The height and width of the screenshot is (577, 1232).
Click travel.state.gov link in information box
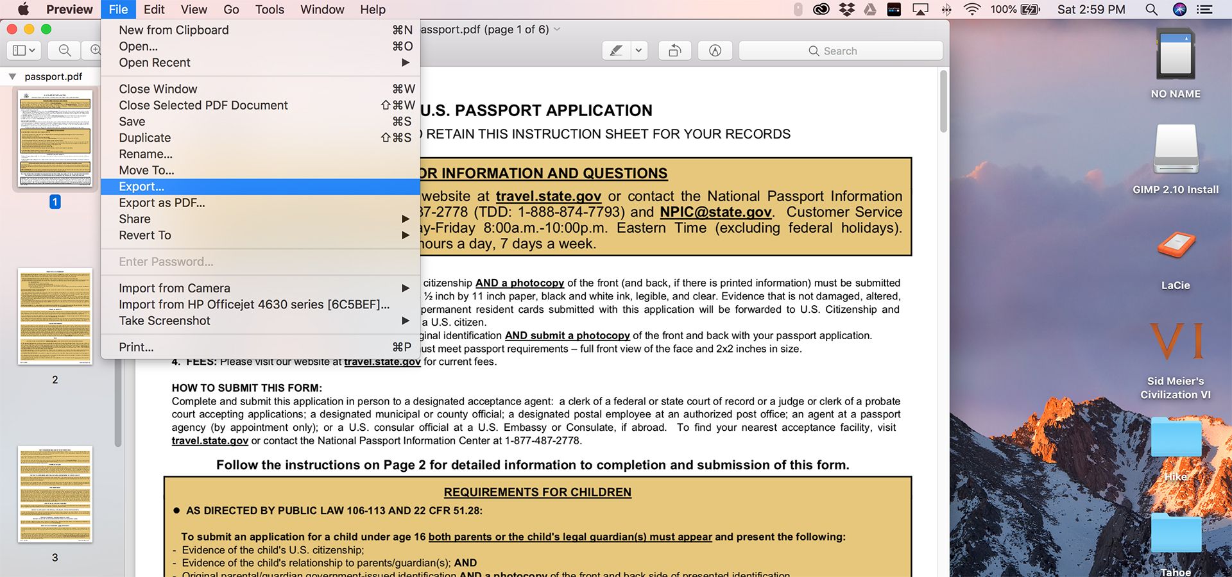(x=549, y=196)
